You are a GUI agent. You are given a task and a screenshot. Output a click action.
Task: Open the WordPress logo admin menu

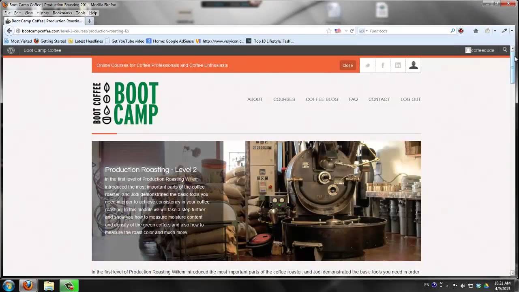coord(11,50)
